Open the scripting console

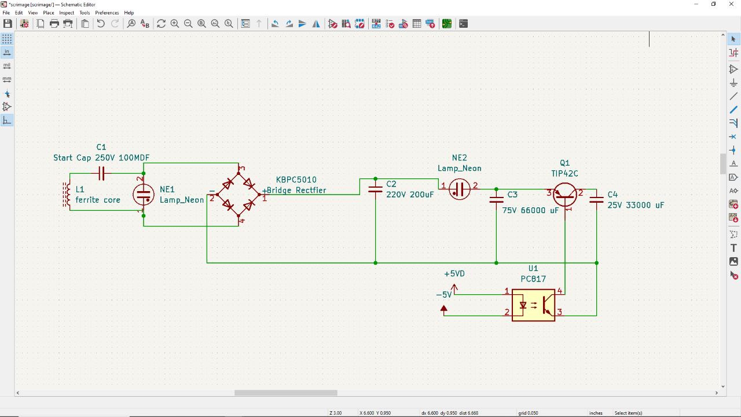463,24
